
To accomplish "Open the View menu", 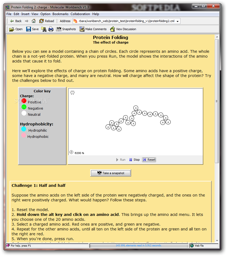I will click(35, 14).
